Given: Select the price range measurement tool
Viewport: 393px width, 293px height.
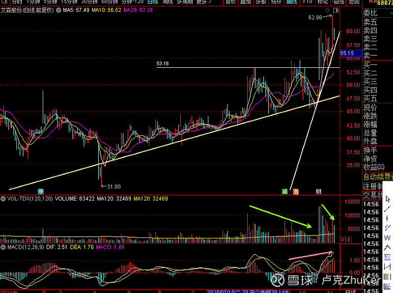Looking at the screenshot, I should 388,266.
